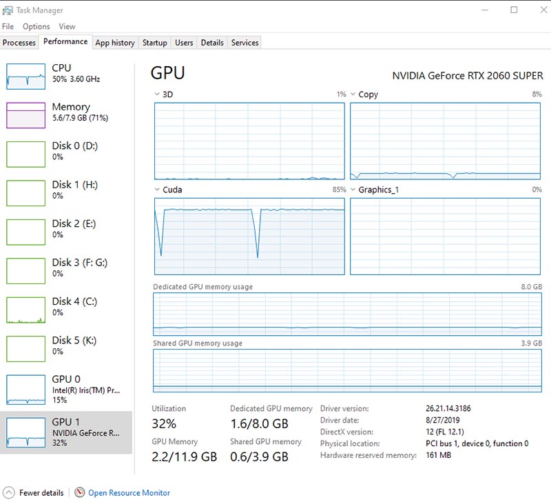Select Disk 3 (F: G:) in sidebar

[66, 271]
